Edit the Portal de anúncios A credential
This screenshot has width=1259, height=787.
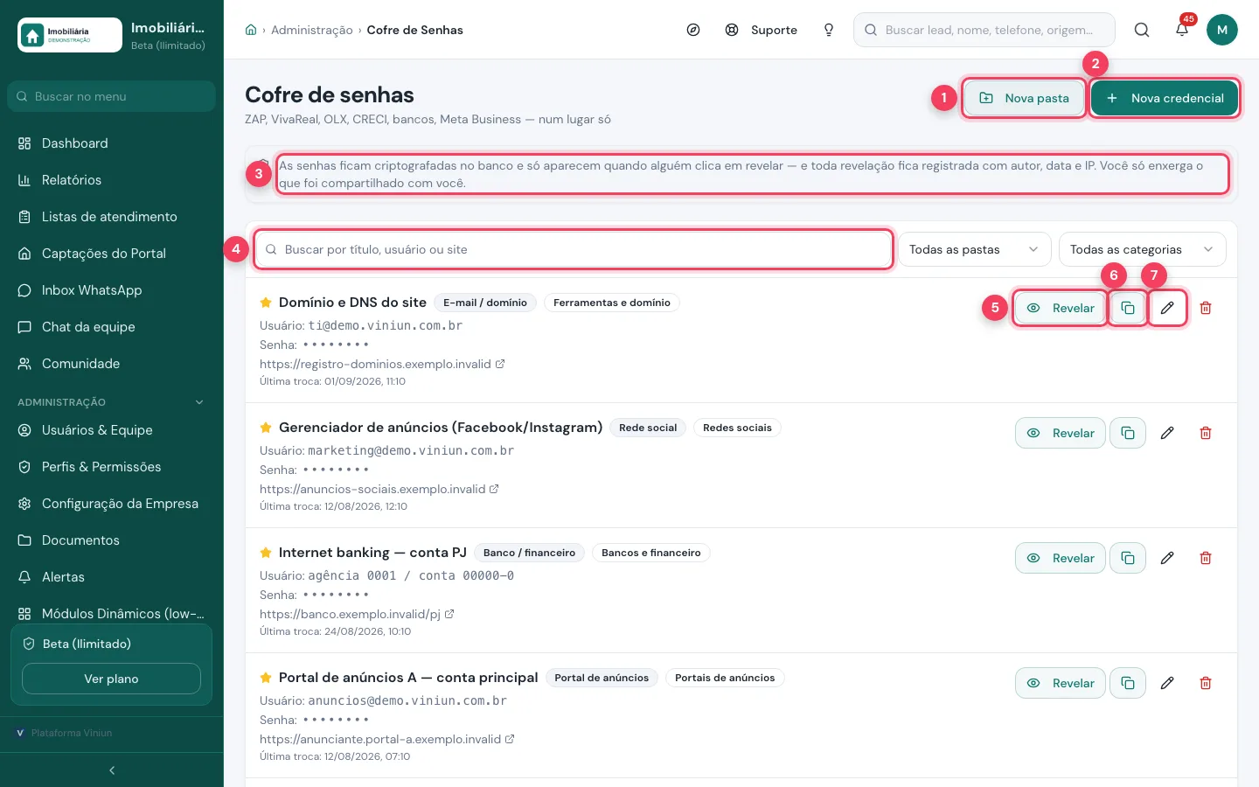coord(1167,683)
